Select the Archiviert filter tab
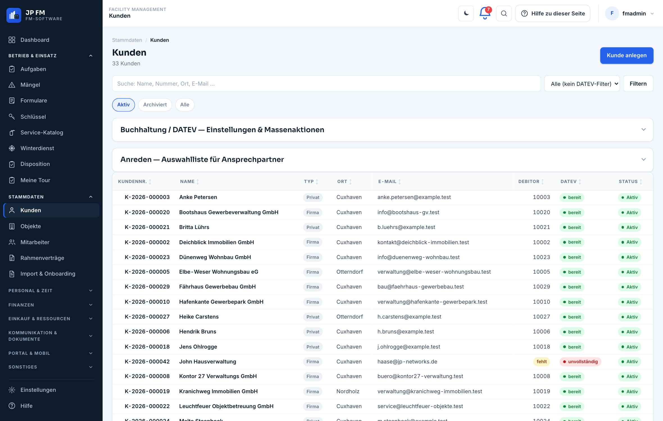Screen dimensions: 663x421 tap(155, 105)
